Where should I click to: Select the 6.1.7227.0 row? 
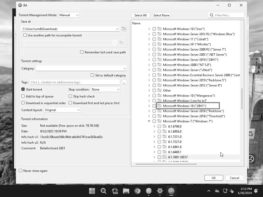coord(175,142)
